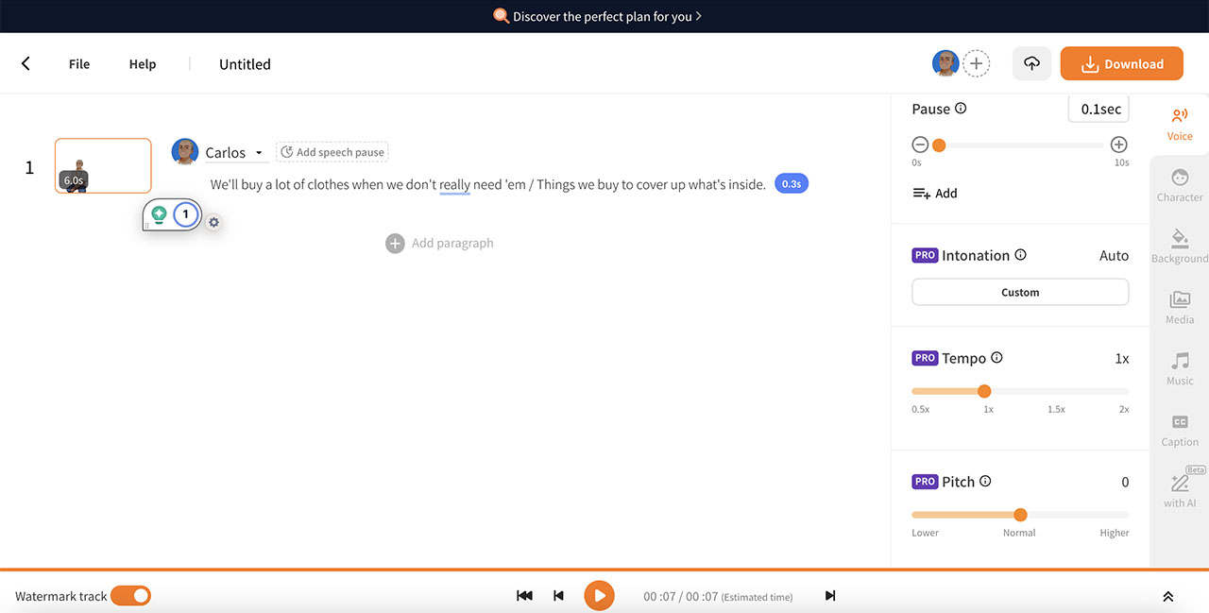Click the Custom intonation button
The height and width of the screenshot is (613, 1209).
1019,293
